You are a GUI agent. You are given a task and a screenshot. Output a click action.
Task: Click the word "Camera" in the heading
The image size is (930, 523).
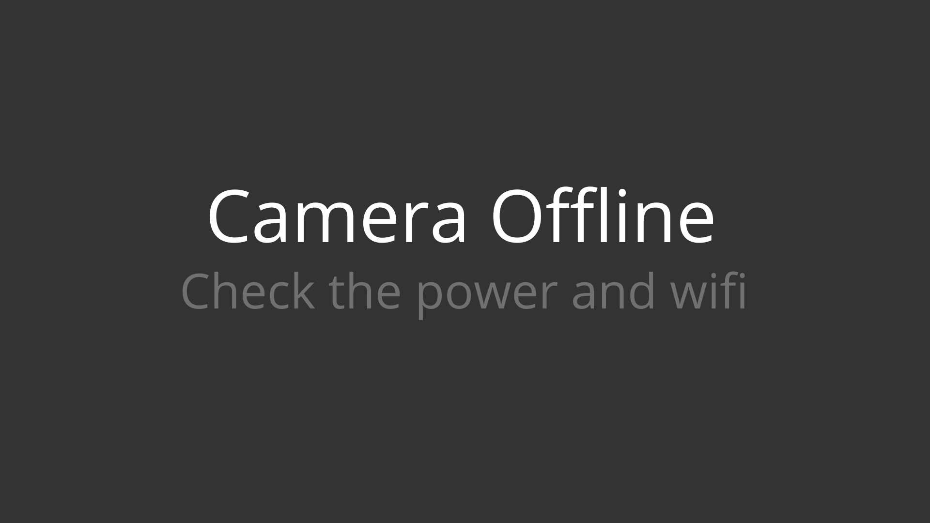point(338,219)
